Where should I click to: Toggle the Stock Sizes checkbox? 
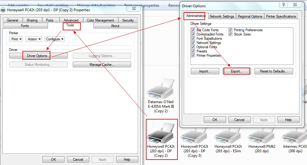(231, 34)
